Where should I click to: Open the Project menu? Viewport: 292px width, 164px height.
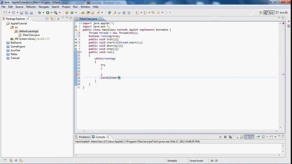[x=66, y=7]
